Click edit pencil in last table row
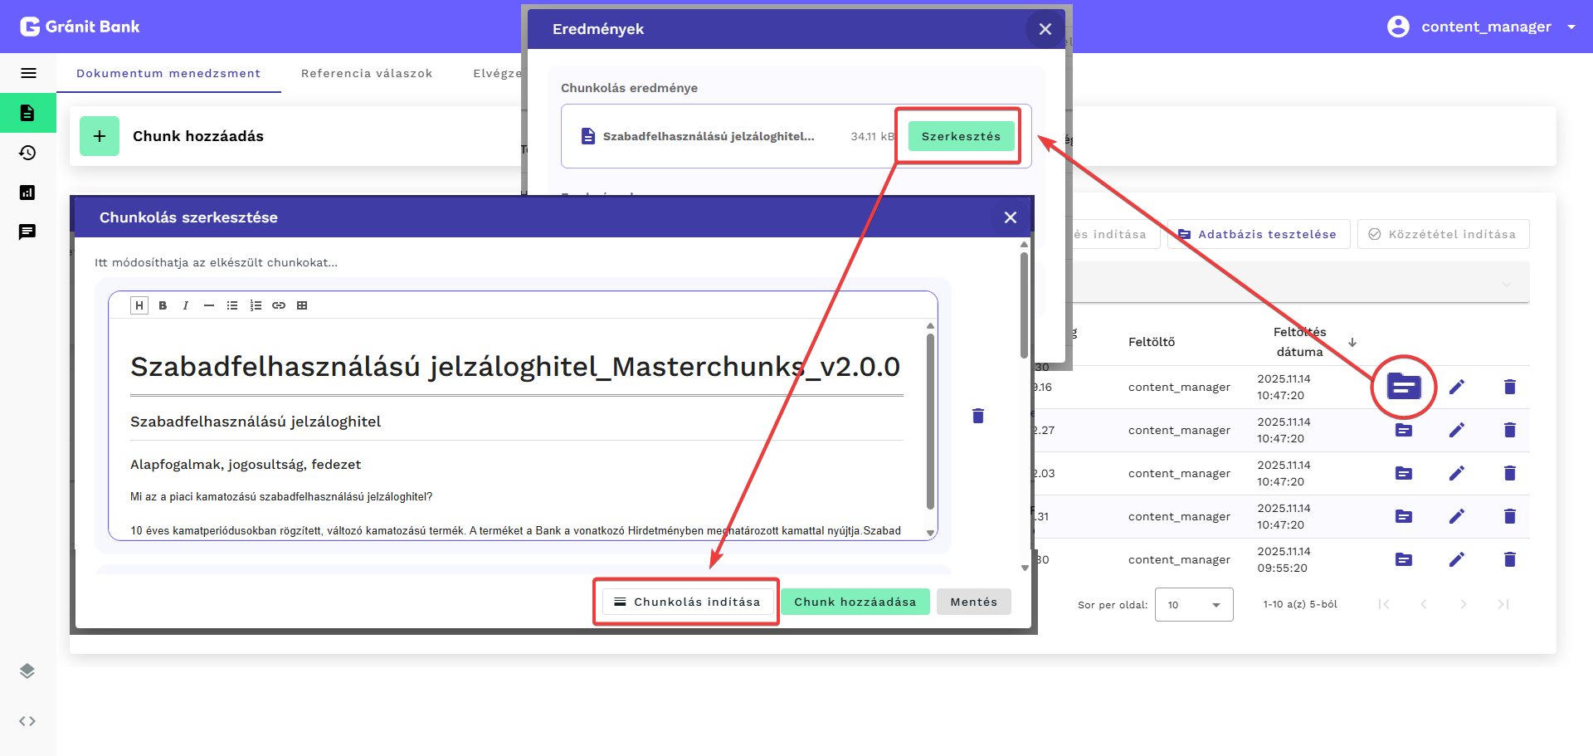 (x=1456, y=559)
